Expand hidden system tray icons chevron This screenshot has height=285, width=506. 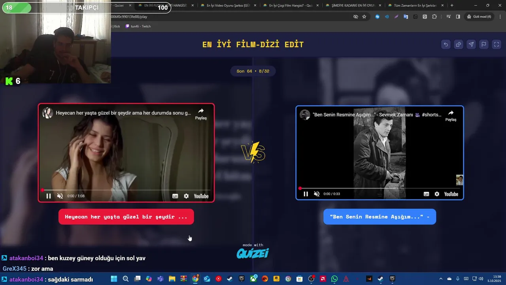coord(441,279)
